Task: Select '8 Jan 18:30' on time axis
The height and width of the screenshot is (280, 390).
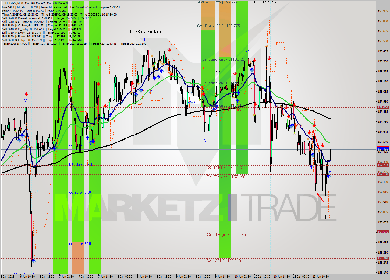Action: coord(164,277)
